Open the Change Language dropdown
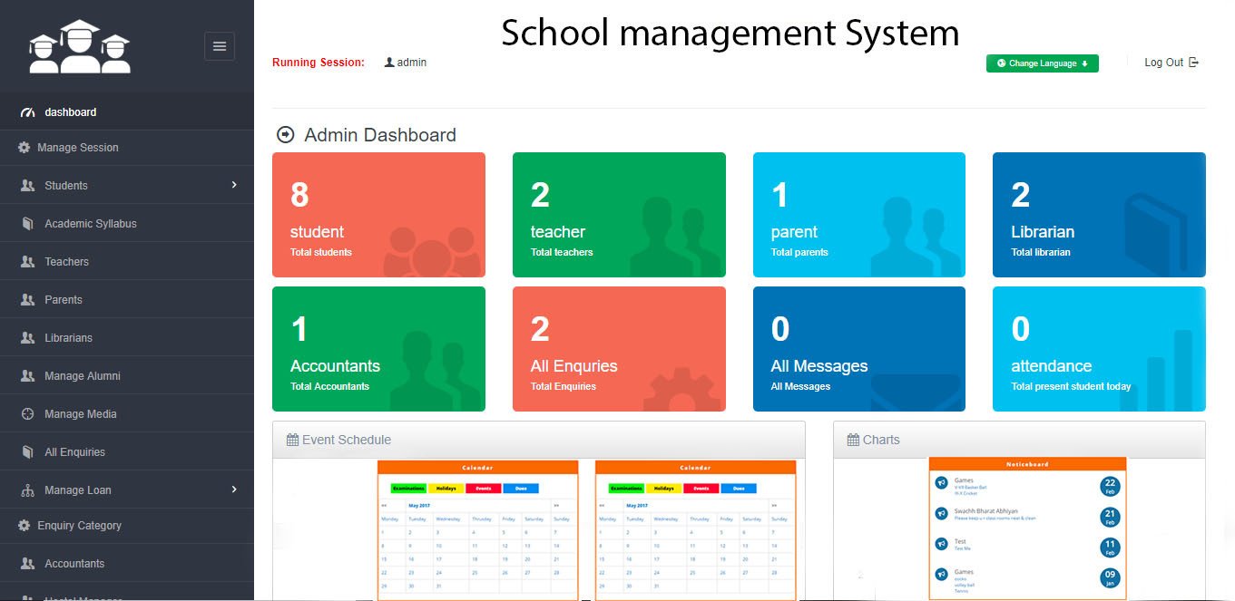1235x601 pixels. 1042,63
